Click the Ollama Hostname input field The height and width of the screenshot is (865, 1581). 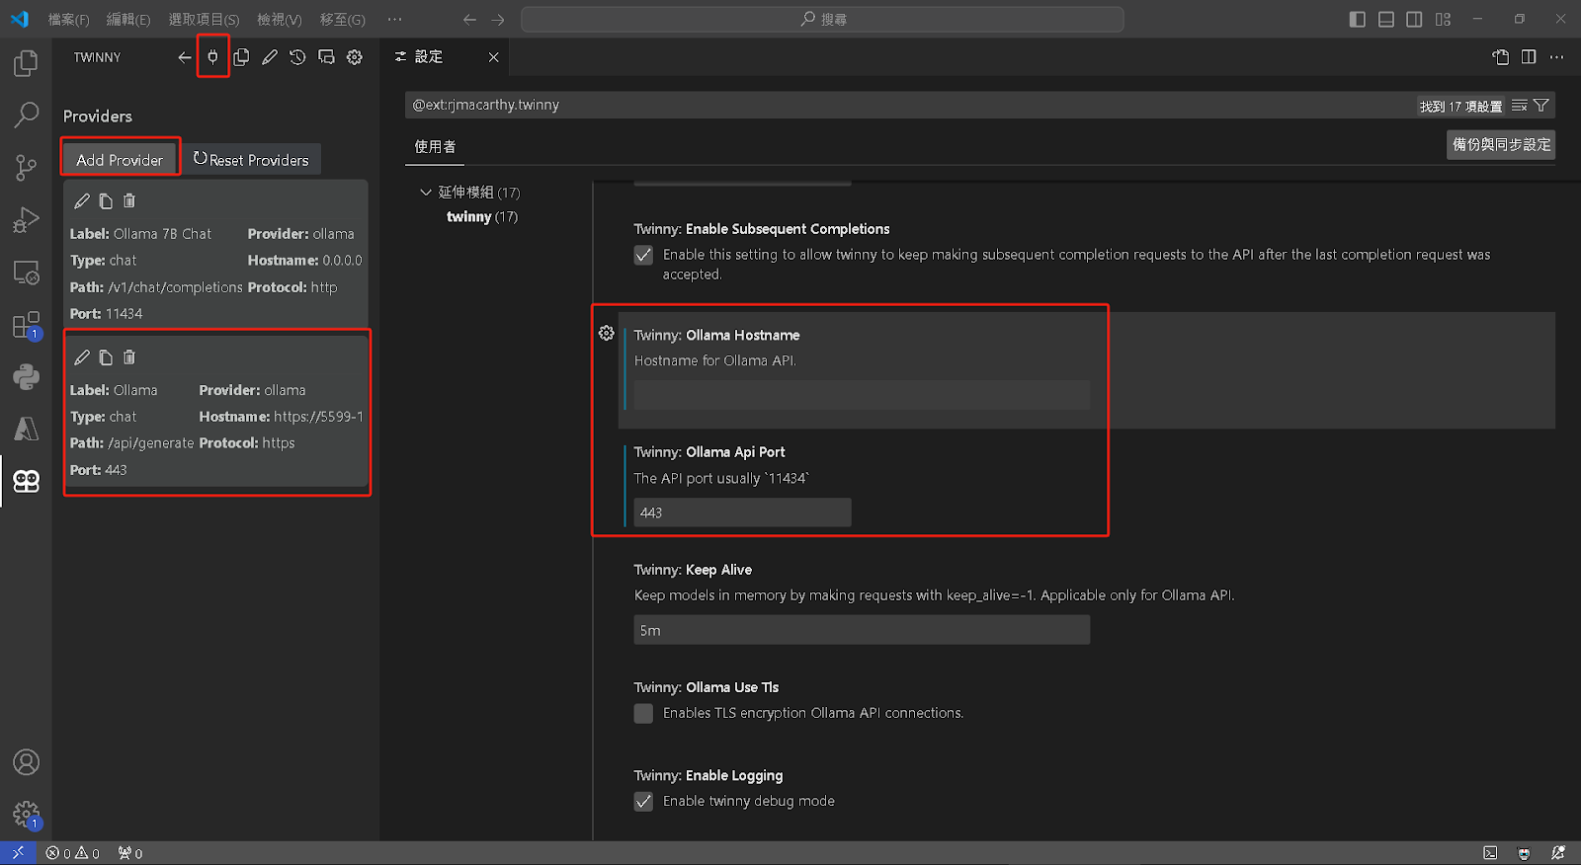click(862, 395)
